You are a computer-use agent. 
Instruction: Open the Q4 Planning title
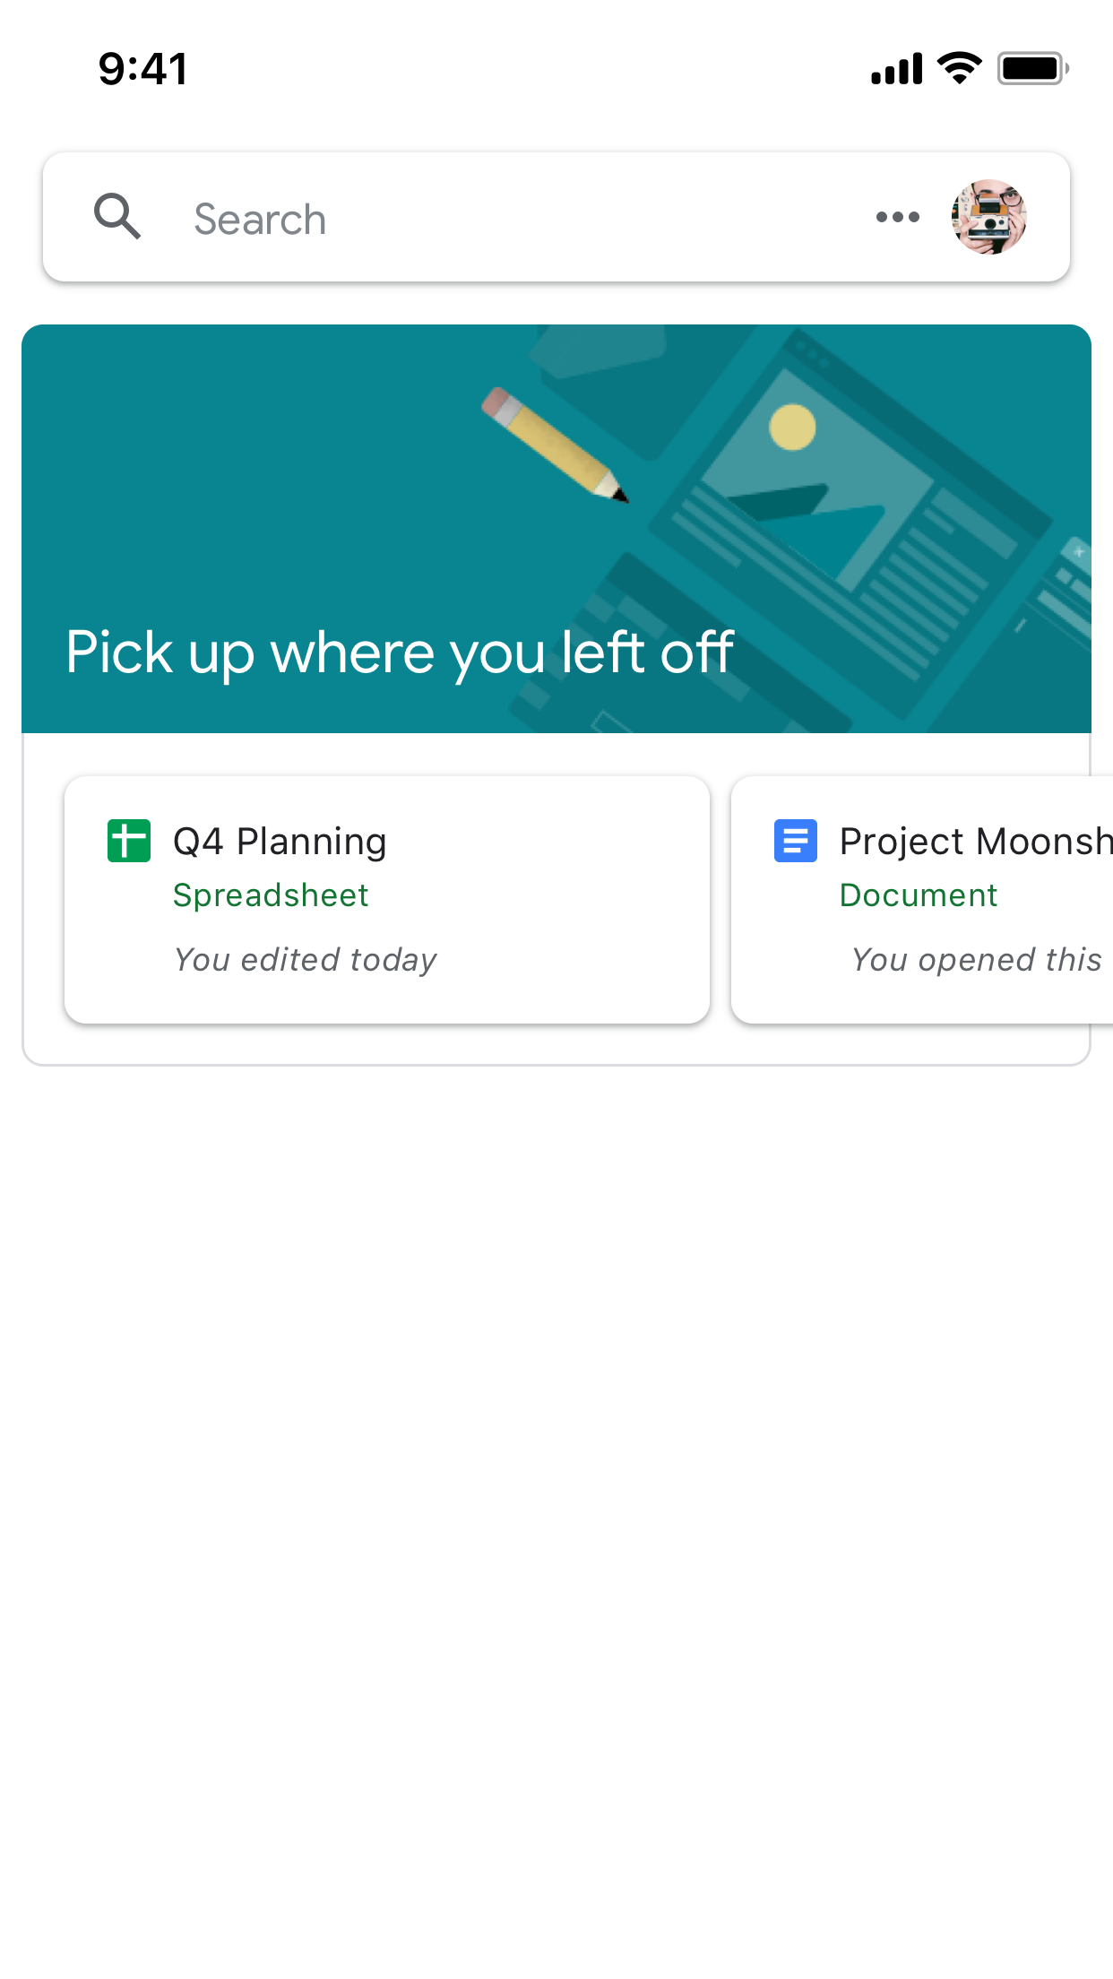[x=280, y=842]
